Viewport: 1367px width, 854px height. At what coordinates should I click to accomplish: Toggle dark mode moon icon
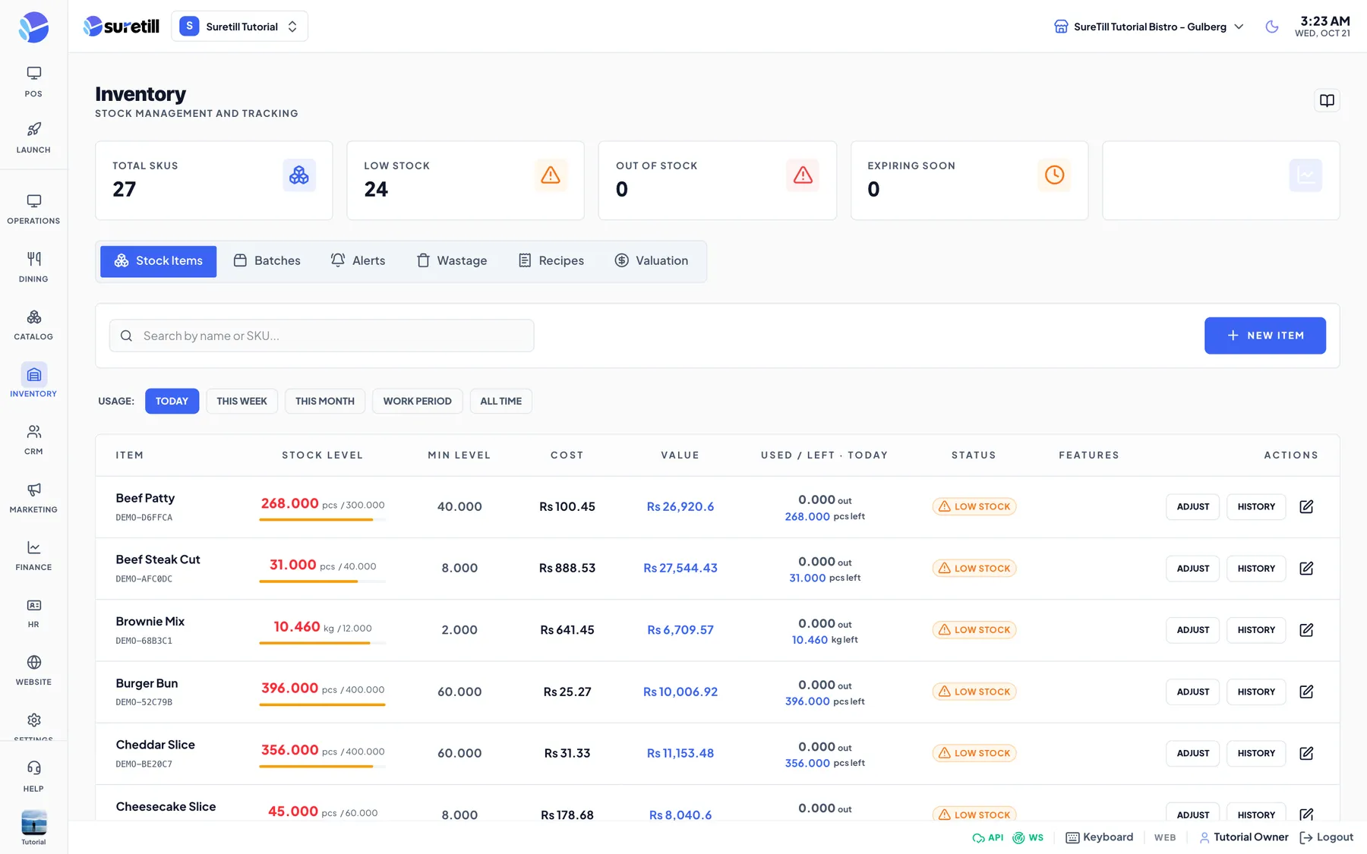[x=1272, y=27]
